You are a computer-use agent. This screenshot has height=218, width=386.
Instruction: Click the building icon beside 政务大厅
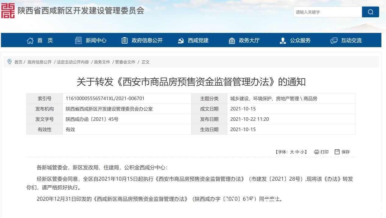point(232,41)
